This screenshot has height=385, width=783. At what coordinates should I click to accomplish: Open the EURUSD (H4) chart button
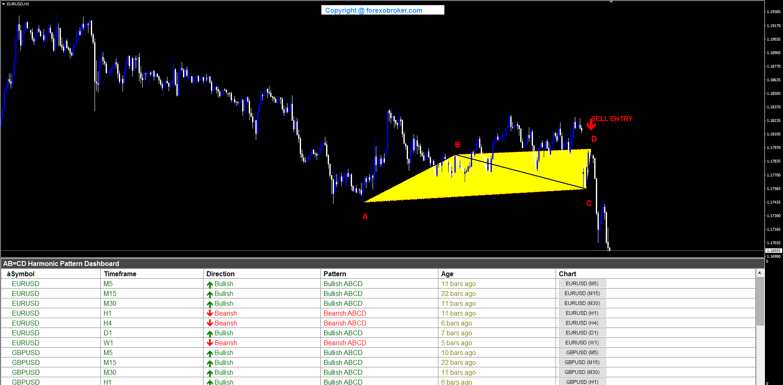click(x=582, y=323)
